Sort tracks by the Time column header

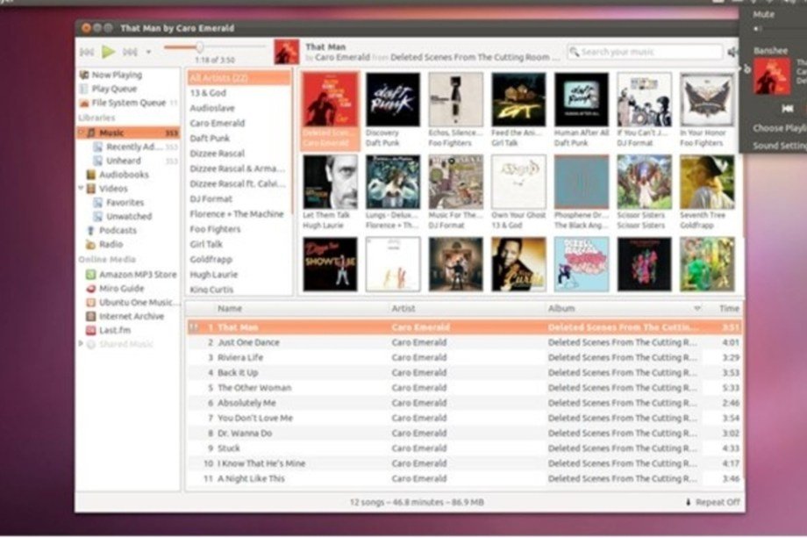point(729,309)
